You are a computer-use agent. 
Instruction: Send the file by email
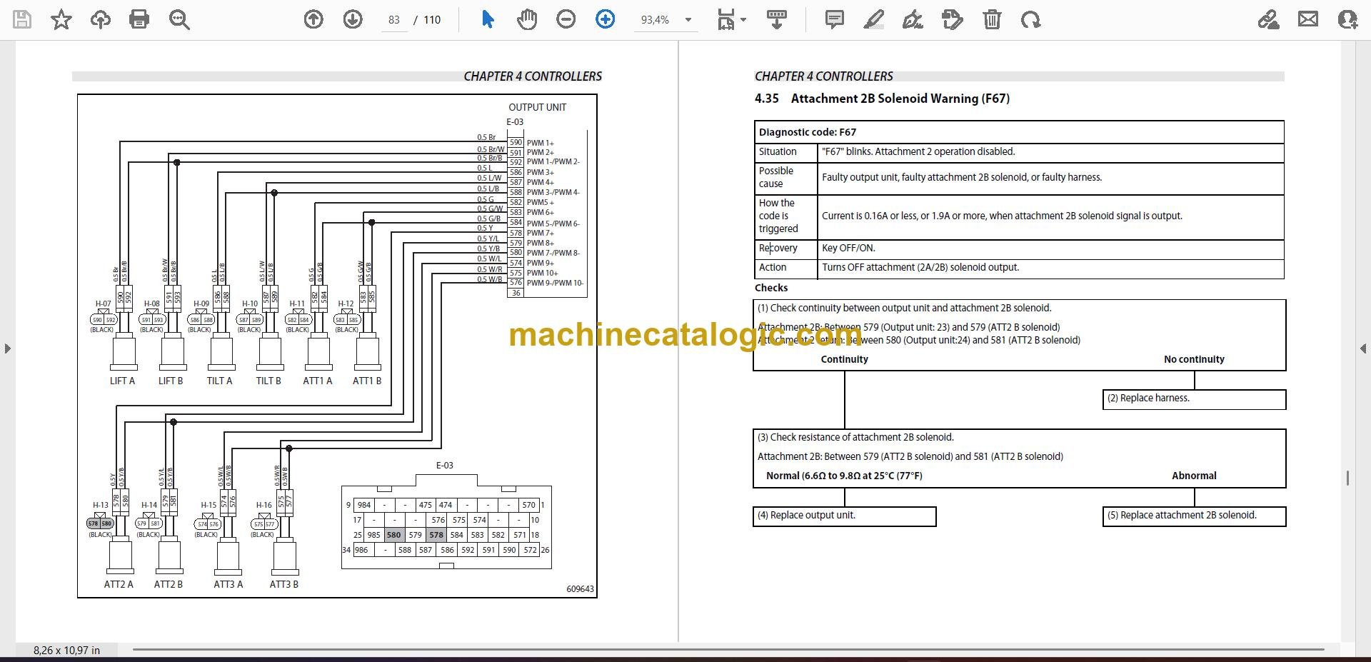(1308, 19)
